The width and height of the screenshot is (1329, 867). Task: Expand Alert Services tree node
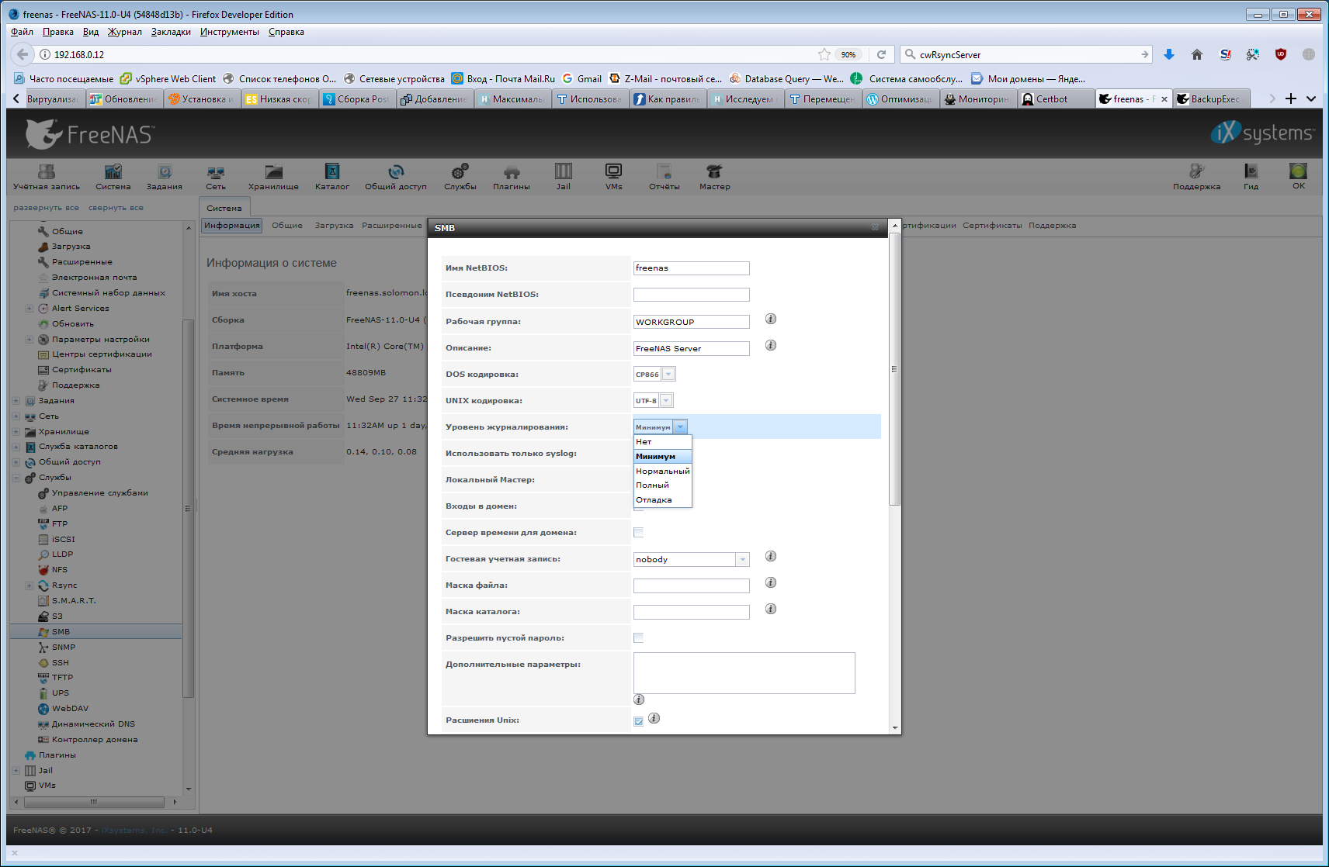point(29,309)
